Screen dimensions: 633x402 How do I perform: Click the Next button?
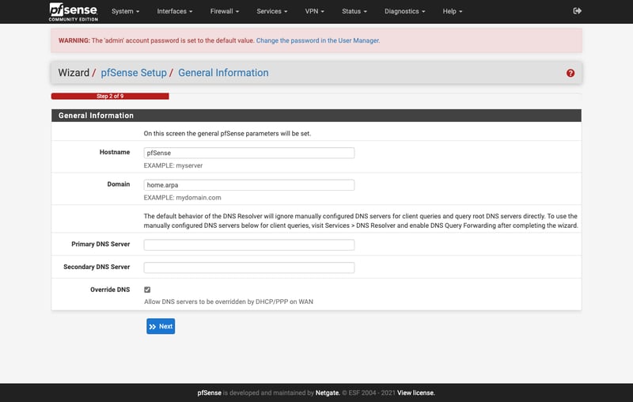[x=161, y=326]
